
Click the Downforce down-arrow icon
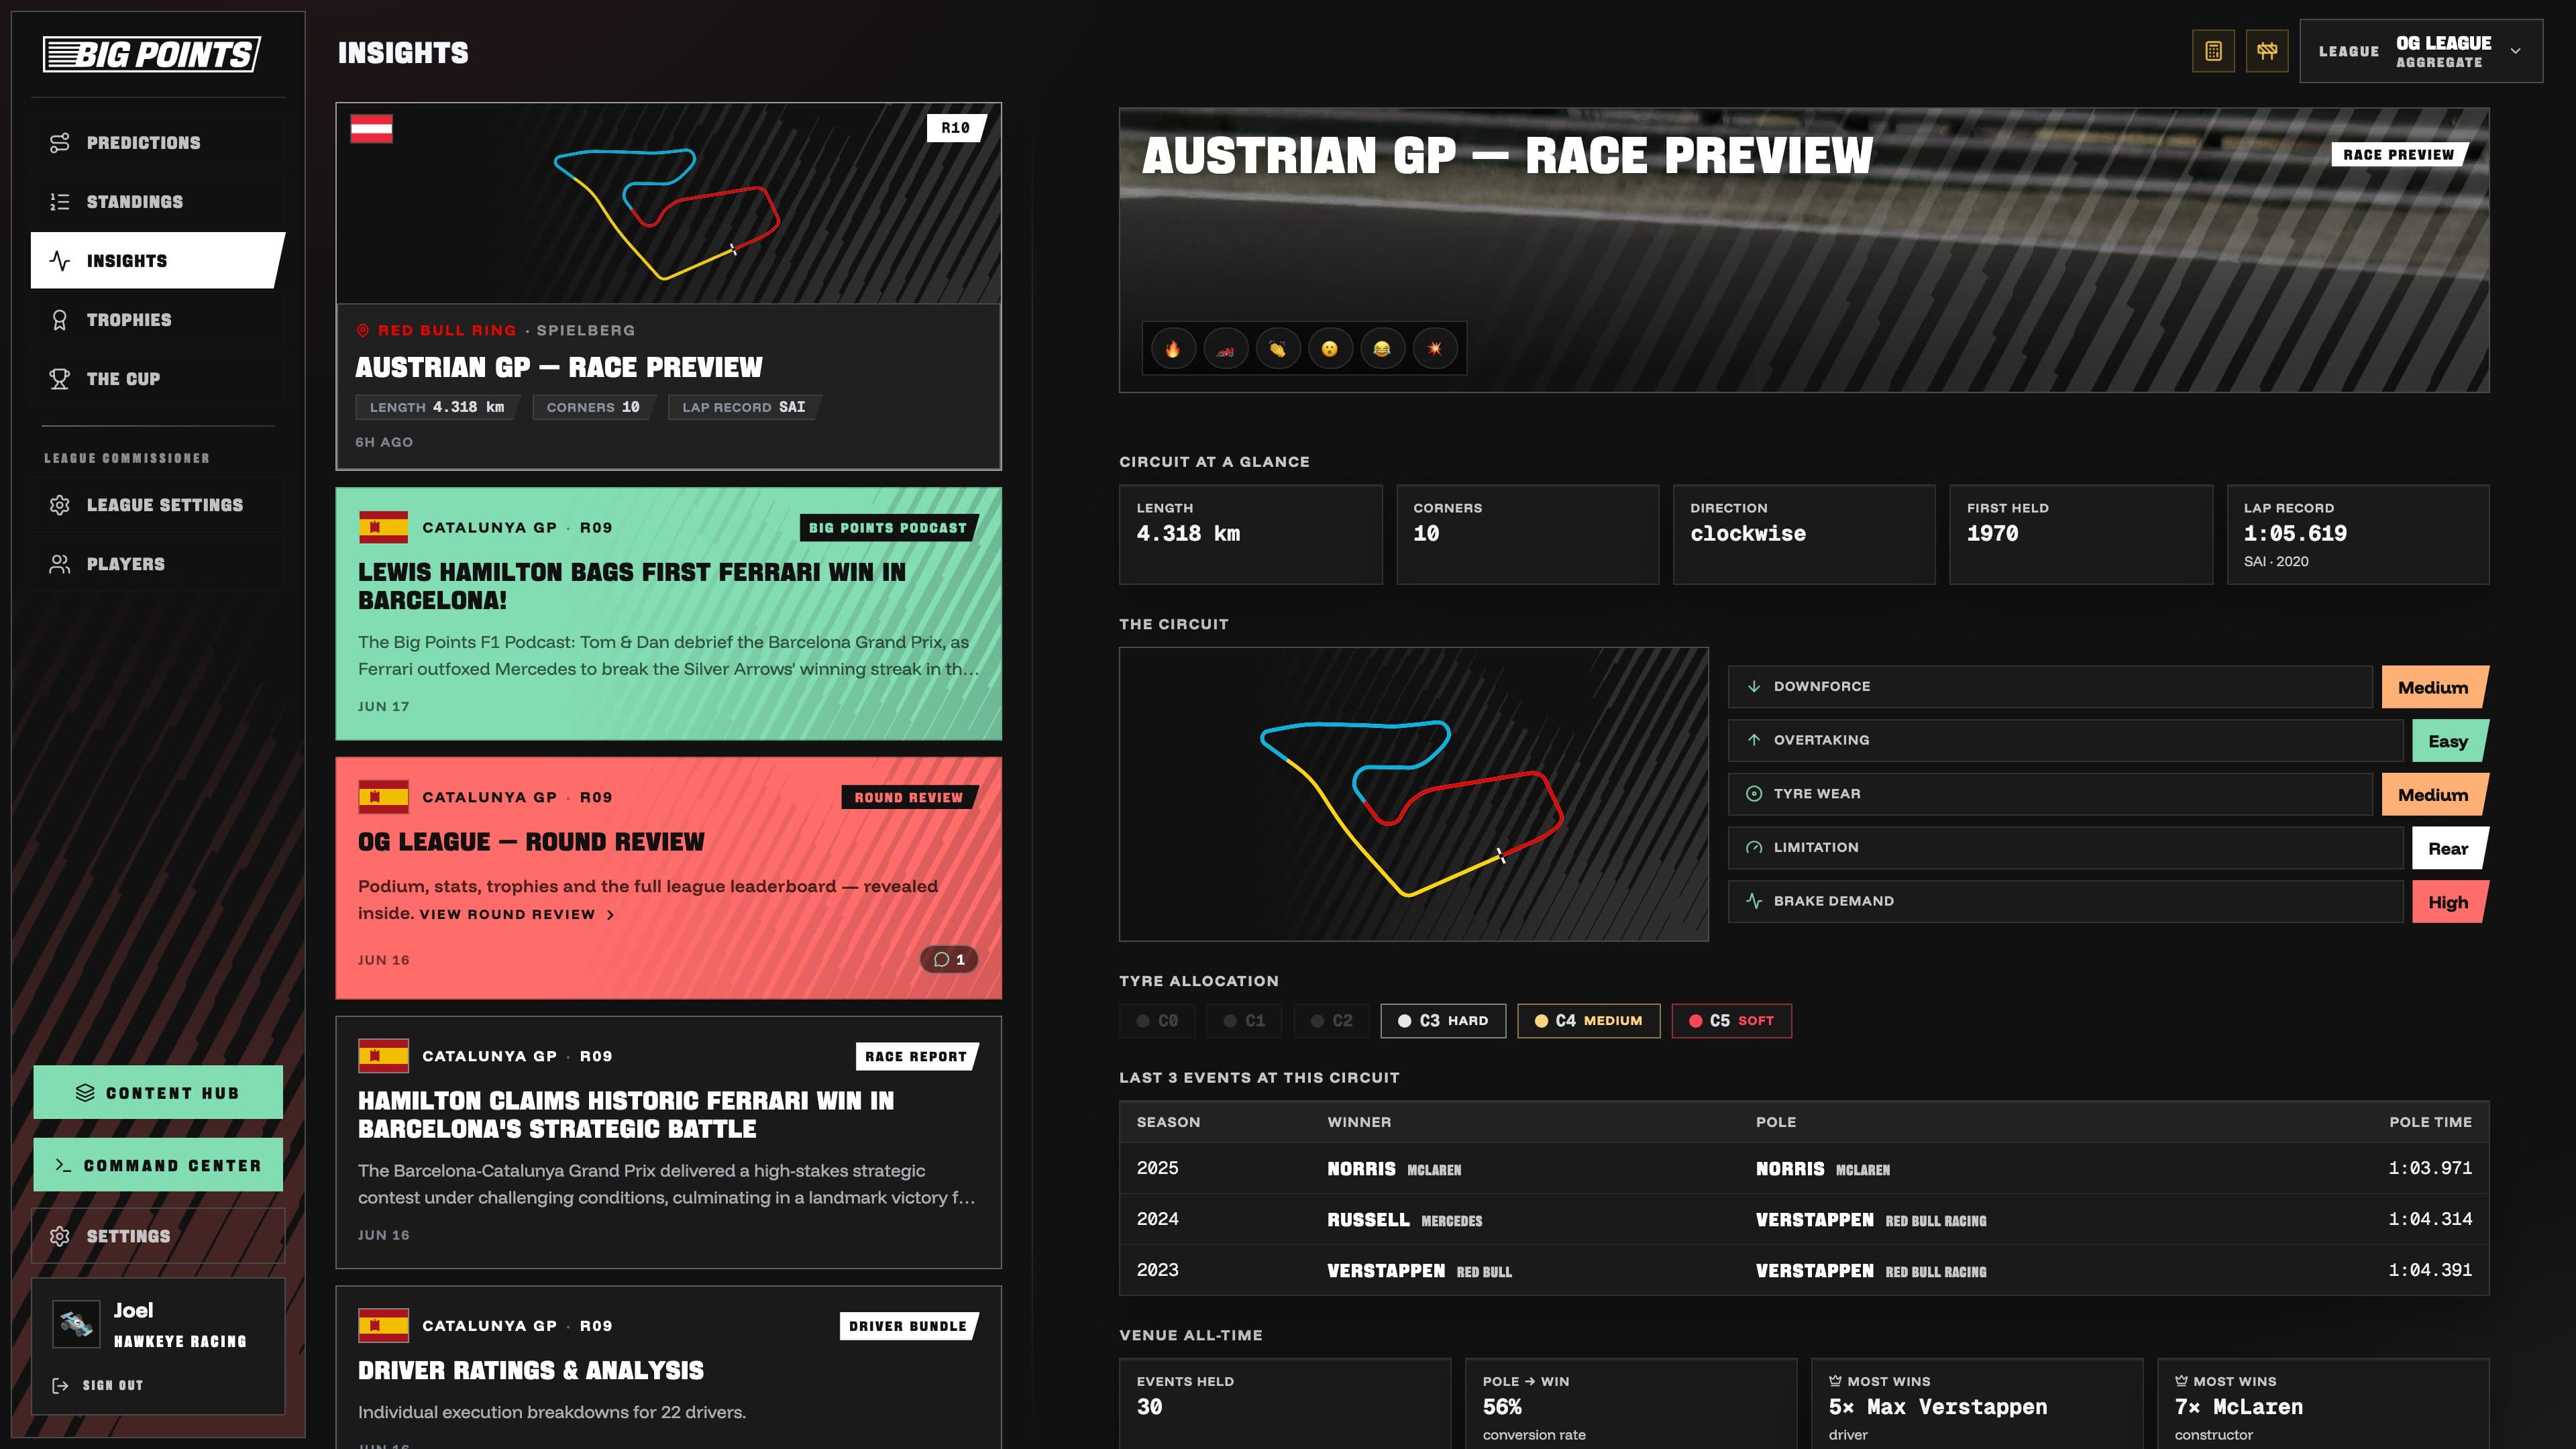coord(1754,686)
